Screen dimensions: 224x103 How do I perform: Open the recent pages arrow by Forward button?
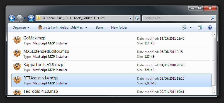pyautogui.click(x=25, y=18)
